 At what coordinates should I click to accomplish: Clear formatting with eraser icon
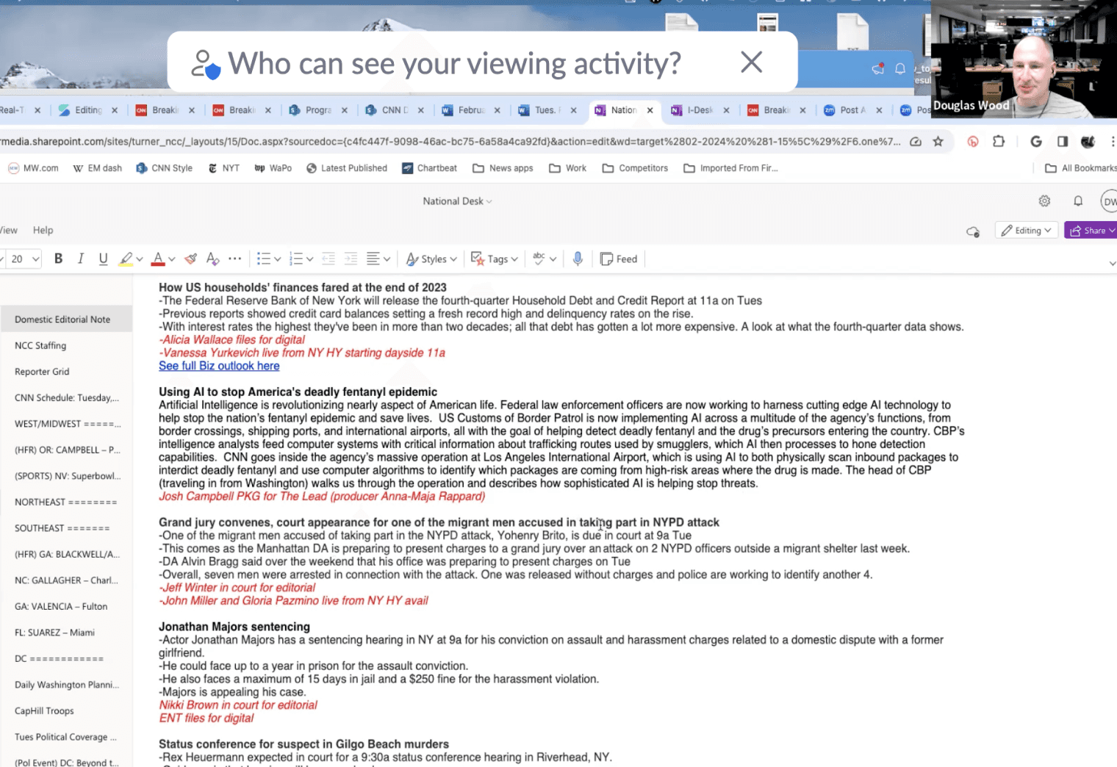[212, 259]
